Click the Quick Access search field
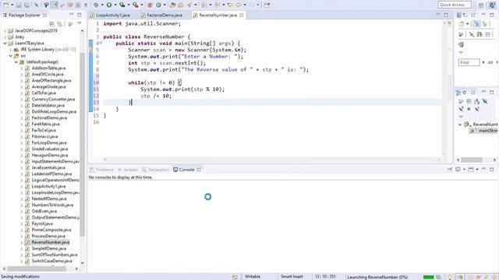The width and height of the screenshot is (499, 280). [x=454, y=5]
